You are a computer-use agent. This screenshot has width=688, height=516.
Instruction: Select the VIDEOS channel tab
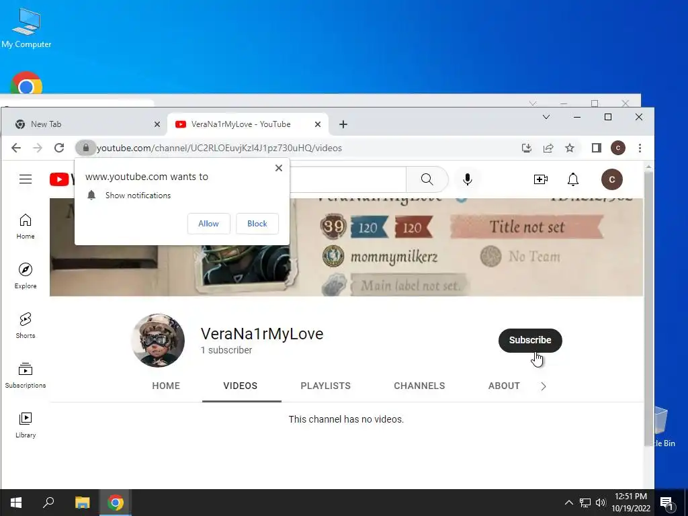[x=241, y=386]
